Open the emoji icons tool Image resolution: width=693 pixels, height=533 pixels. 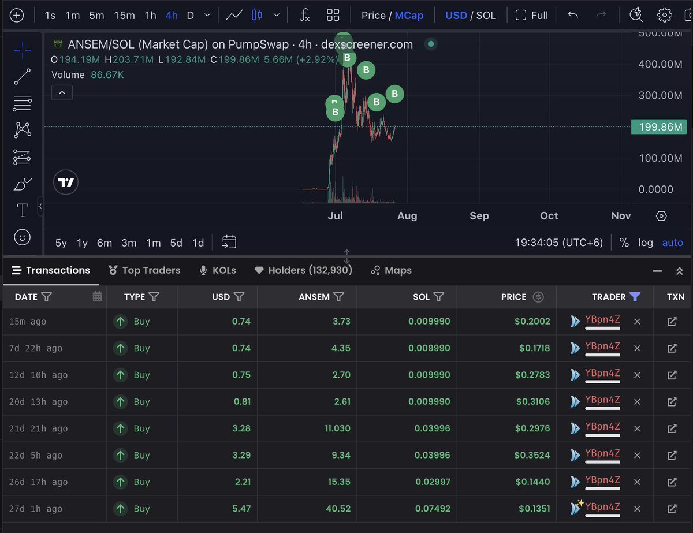23,237
